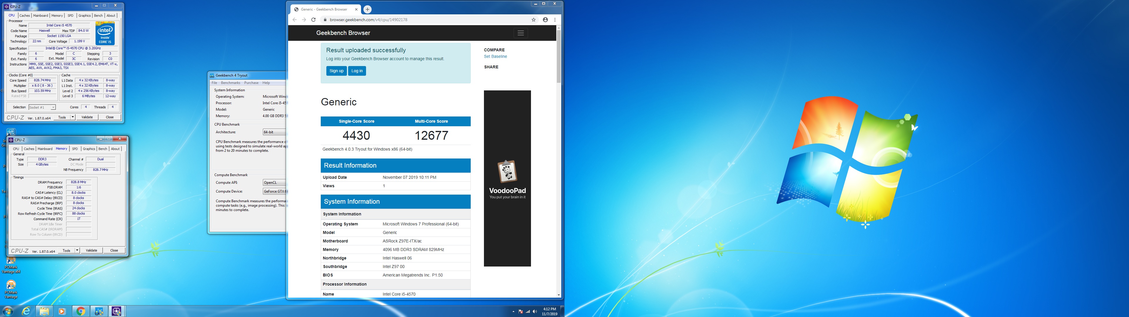Screen dimensions: 1129x317
Task: Expand Tools dropdown arrow in top CPU-Z
Action: click(x=73, y=117)
